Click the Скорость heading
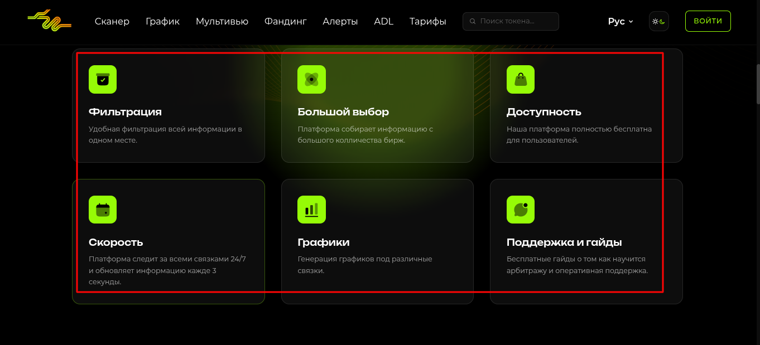760x345 pixels. [116, 242]
